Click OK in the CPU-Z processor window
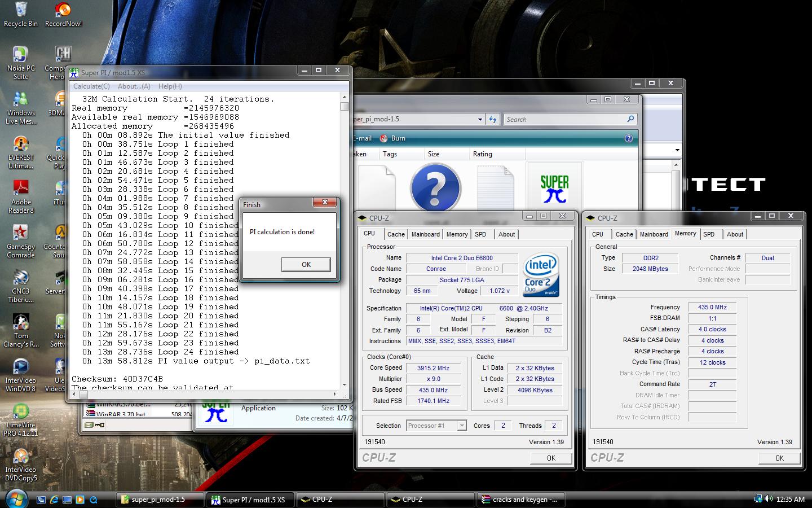The width and height of the screenshot is (812, 508). point(551,458)
